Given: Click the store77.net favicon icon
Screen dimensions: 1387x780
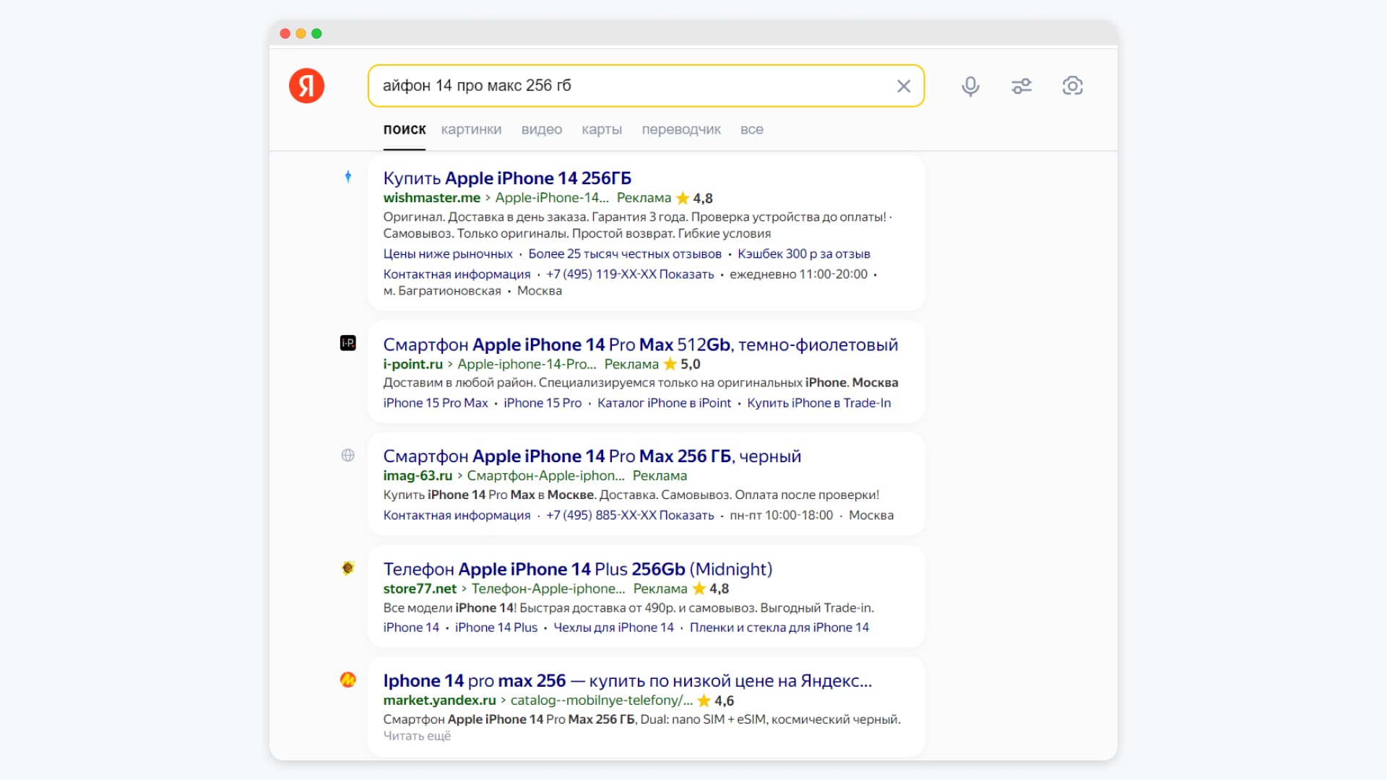Looking at the screenshot, I should coord(348,568).
